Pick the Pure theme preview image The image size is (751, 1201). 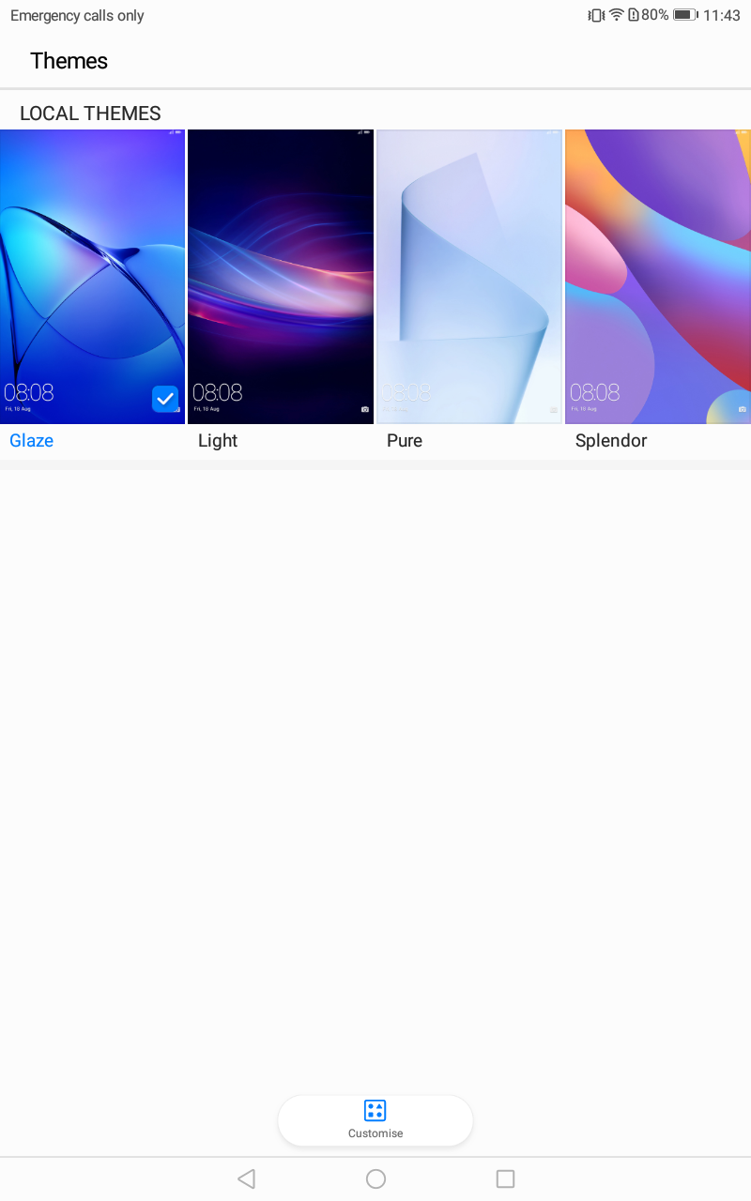(x=469, y=276)
